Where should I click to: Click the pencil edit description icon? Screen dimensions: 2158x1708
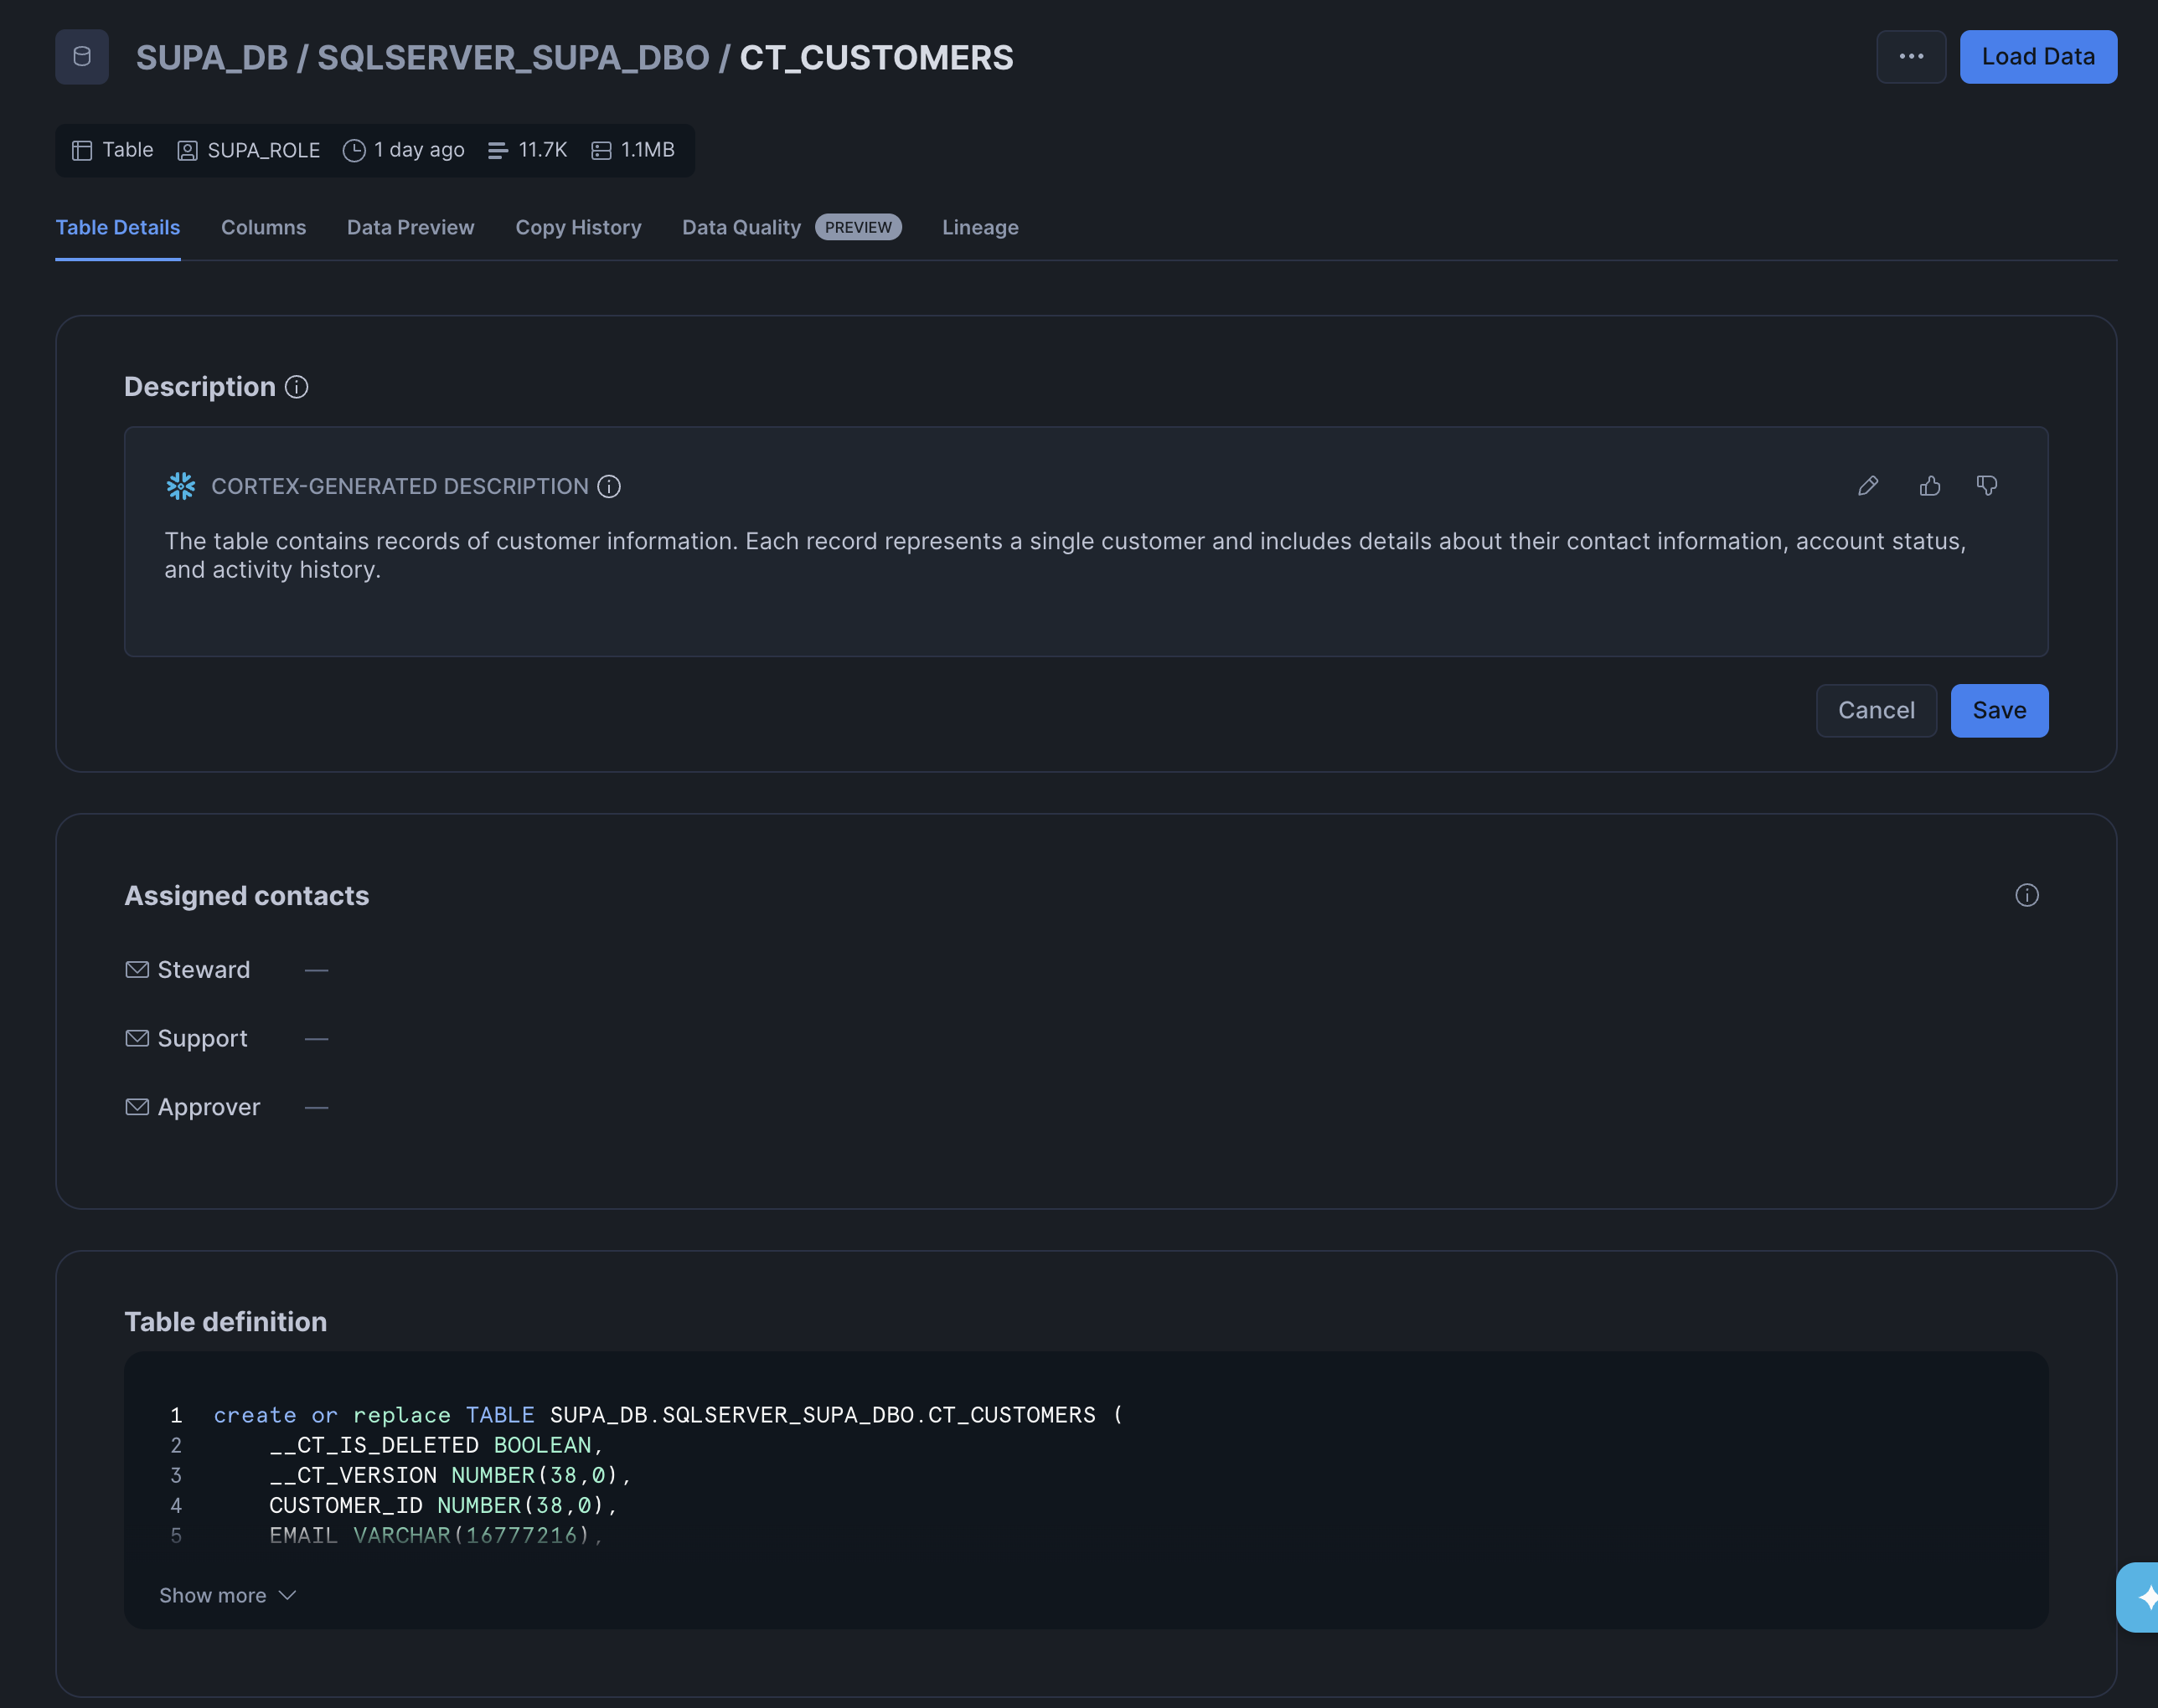coord(1866,486)
